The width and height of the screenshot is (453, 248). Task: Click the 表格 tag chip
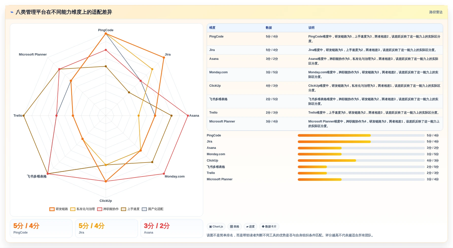pos(235,227)
